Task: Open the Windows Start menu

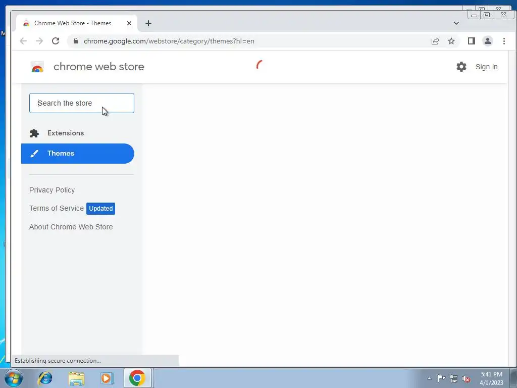Action: pos(14,378)
